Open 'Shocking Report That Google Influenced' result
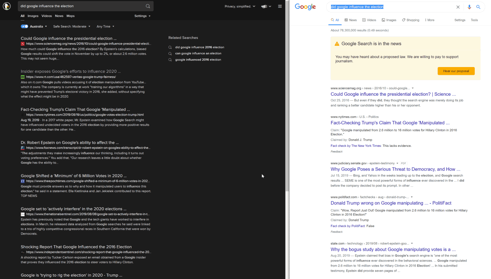491x279 pixels. pyautogui.click(x=76, y=247)
